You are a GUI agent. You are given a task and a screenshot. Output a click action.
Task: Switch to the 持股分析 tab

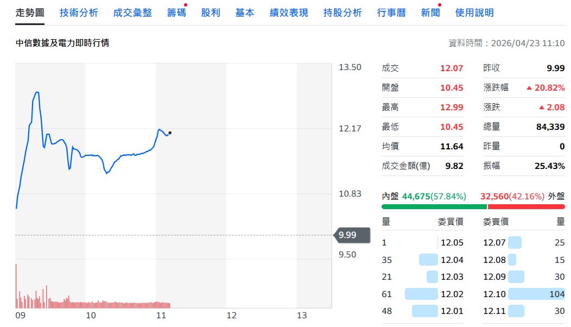coord(342,12)
